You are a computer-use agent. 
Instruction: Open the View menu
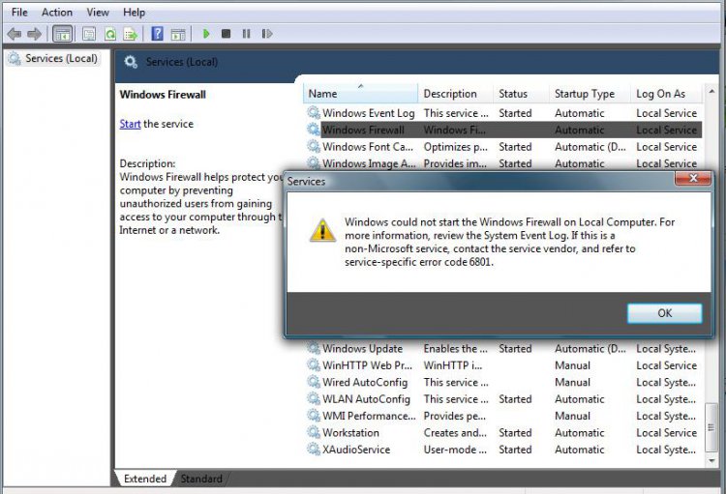[x=98, y=12]
